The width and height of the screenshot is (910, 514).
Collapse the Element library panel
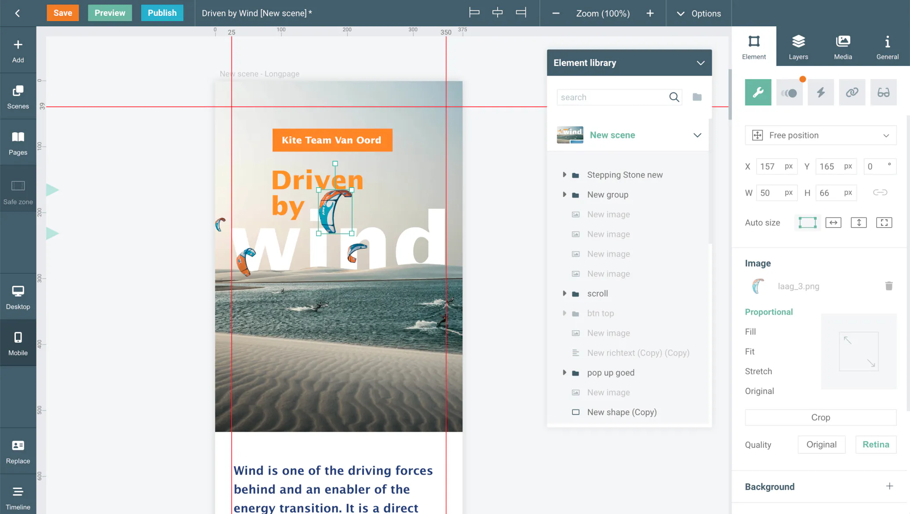pos(700,63)
